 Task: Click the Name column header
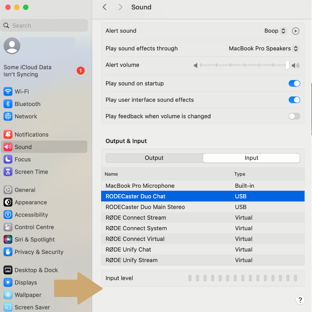pos(111,174)
